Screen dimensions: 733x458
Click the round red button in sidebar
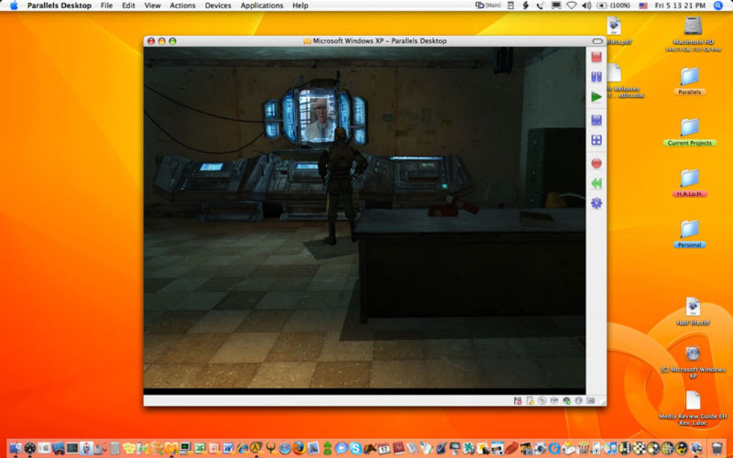tap(596, 163)
